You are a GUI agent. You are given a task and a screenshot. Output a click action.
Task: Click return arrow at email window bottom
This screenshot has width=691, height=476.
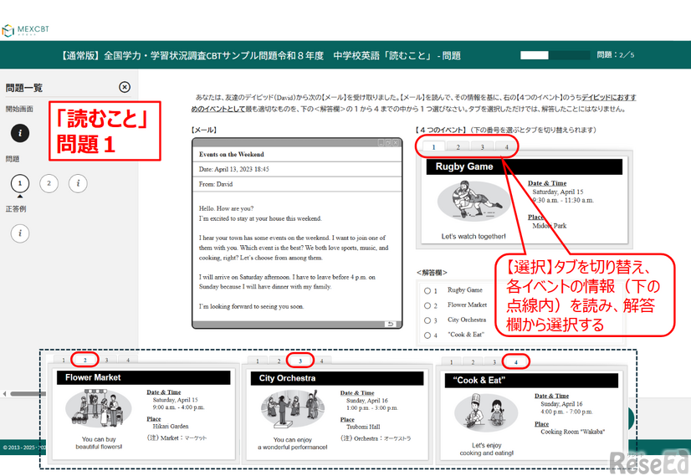point(390,324)
